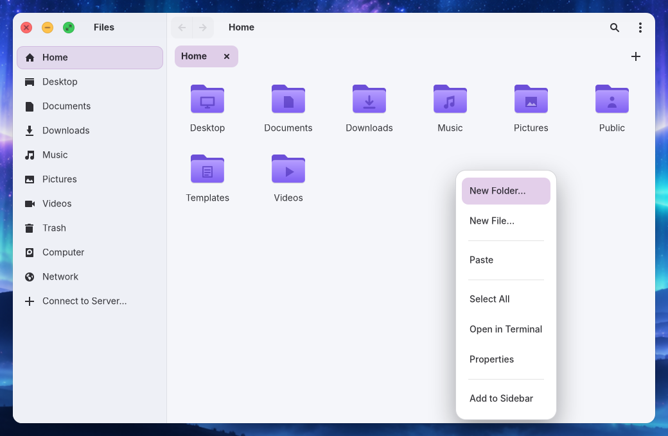Screen dimensions: 668x436
Task: Click the Home path title in header
Action: (x=242, y=27)
